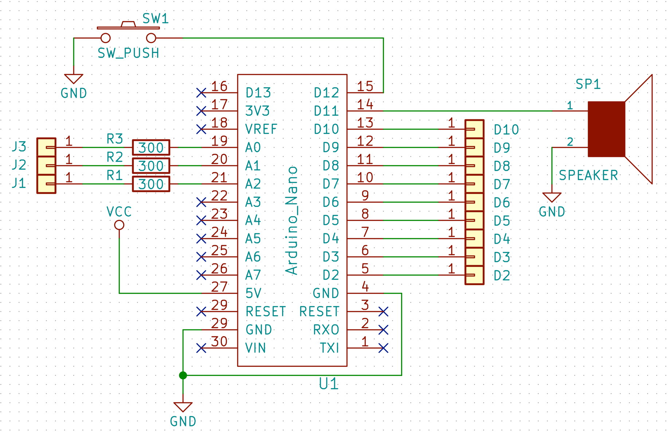The height and width of the screenshot is (434, 669).
Task: Click the A7 pin name
Action: click(x=253, y=275)
